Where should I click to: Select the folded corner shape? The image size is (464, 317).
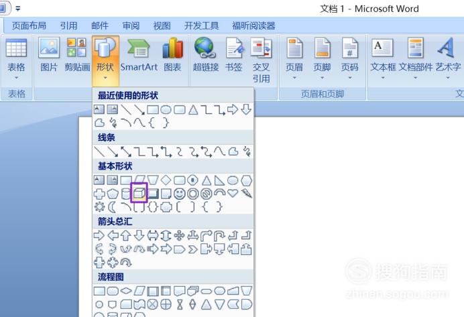pyautogui.click(x=166, y=194)
